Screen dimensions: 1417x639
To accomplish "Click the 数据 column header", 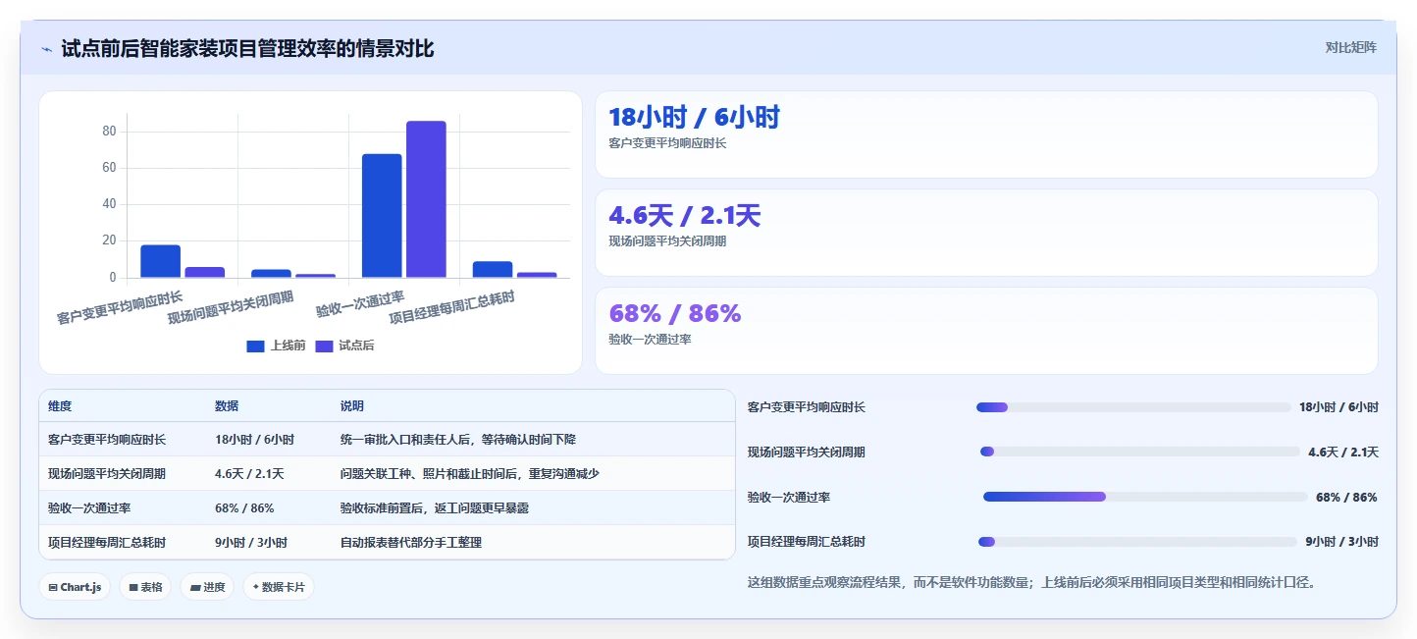I will (x=227, y=406).
